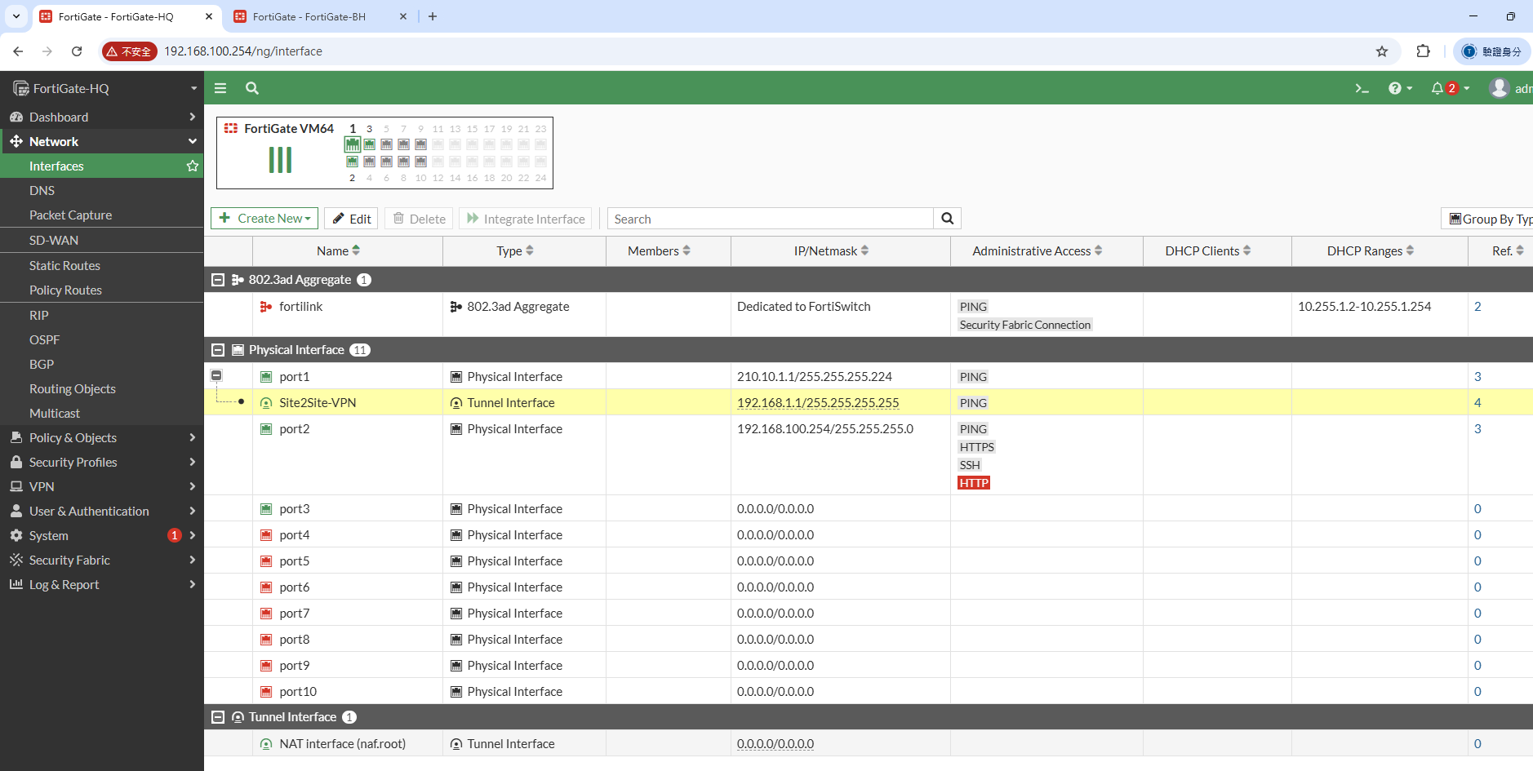
Task: Collapse the Network menu section
Action: [x=102, y=141]
